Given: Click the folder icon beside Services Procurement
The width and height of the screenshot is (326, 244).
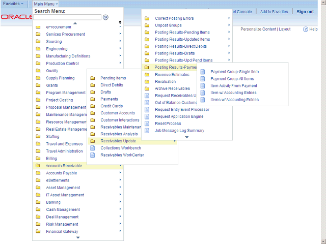Looking at the screenshot, I should click(x=38, y=34).
